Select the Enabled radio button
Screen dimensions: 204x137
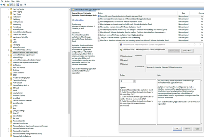(x=121, y=60)
